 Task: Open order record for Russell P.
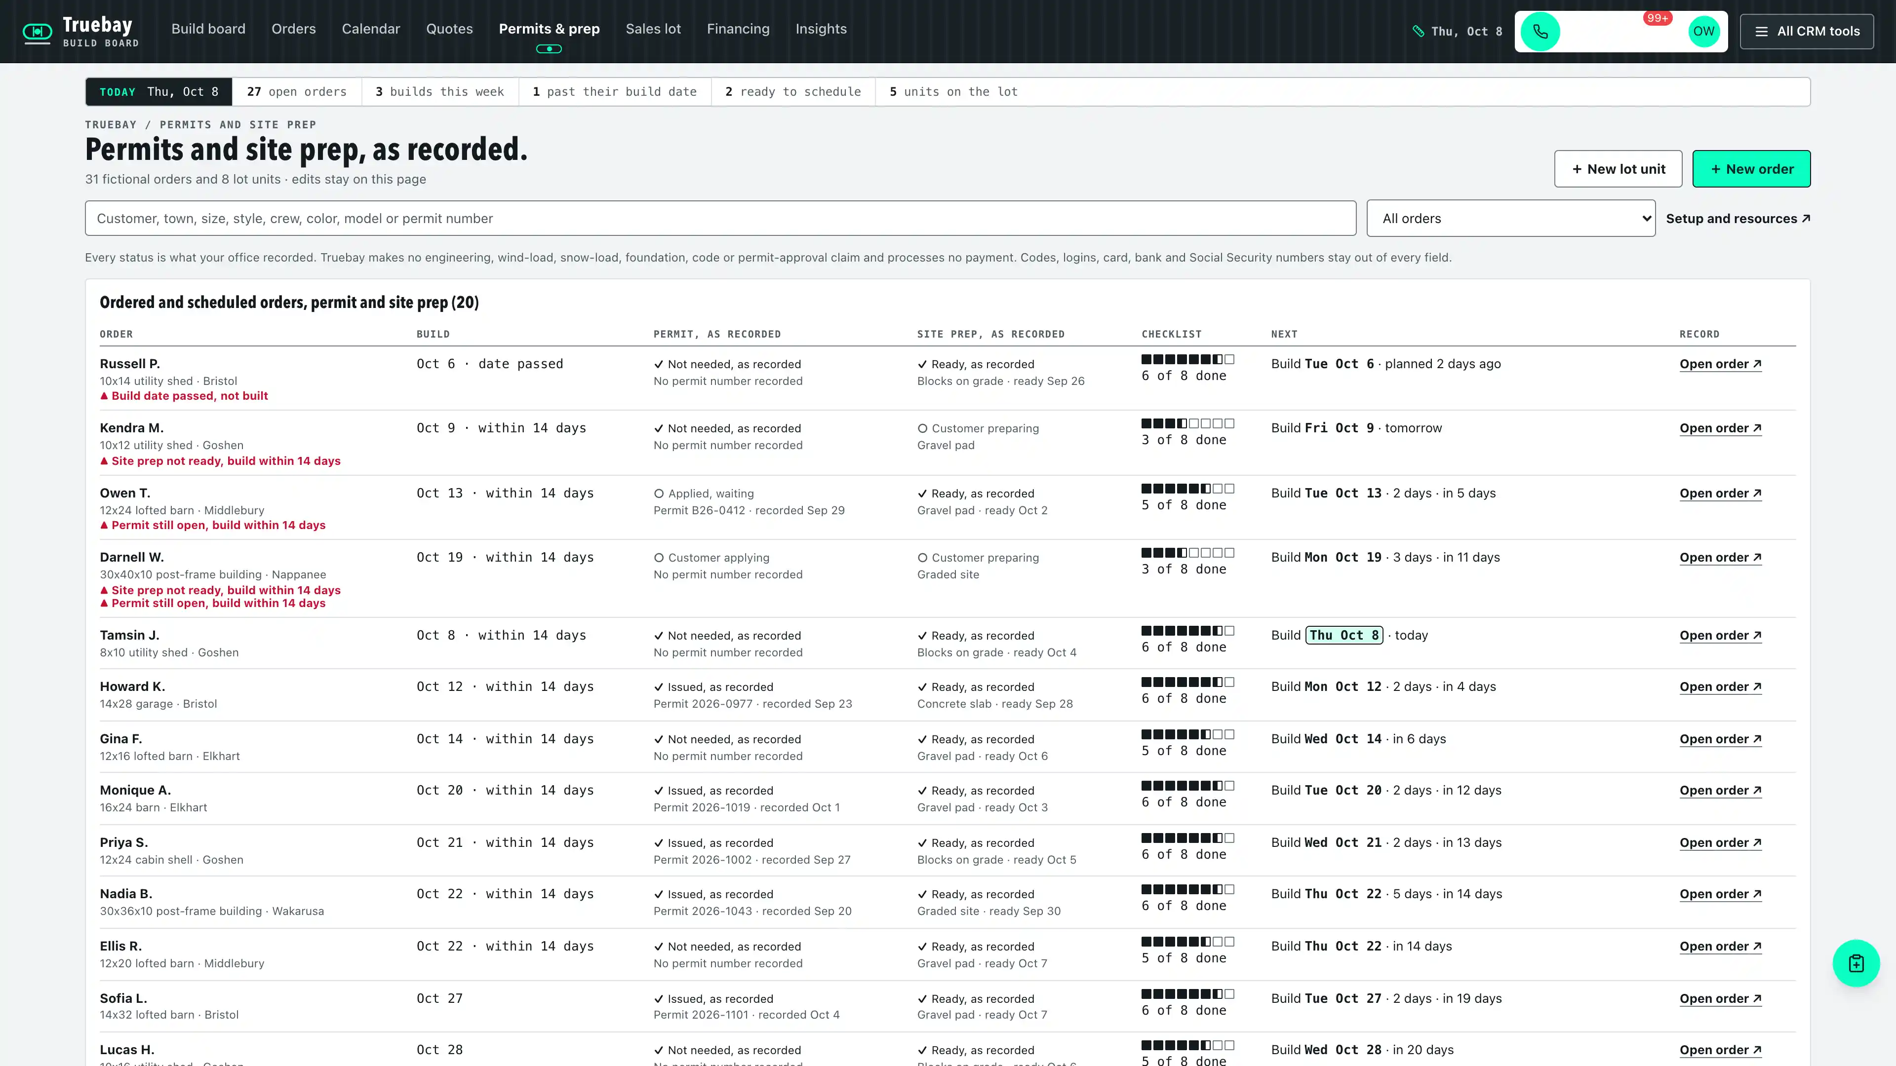coord(1720,364)
